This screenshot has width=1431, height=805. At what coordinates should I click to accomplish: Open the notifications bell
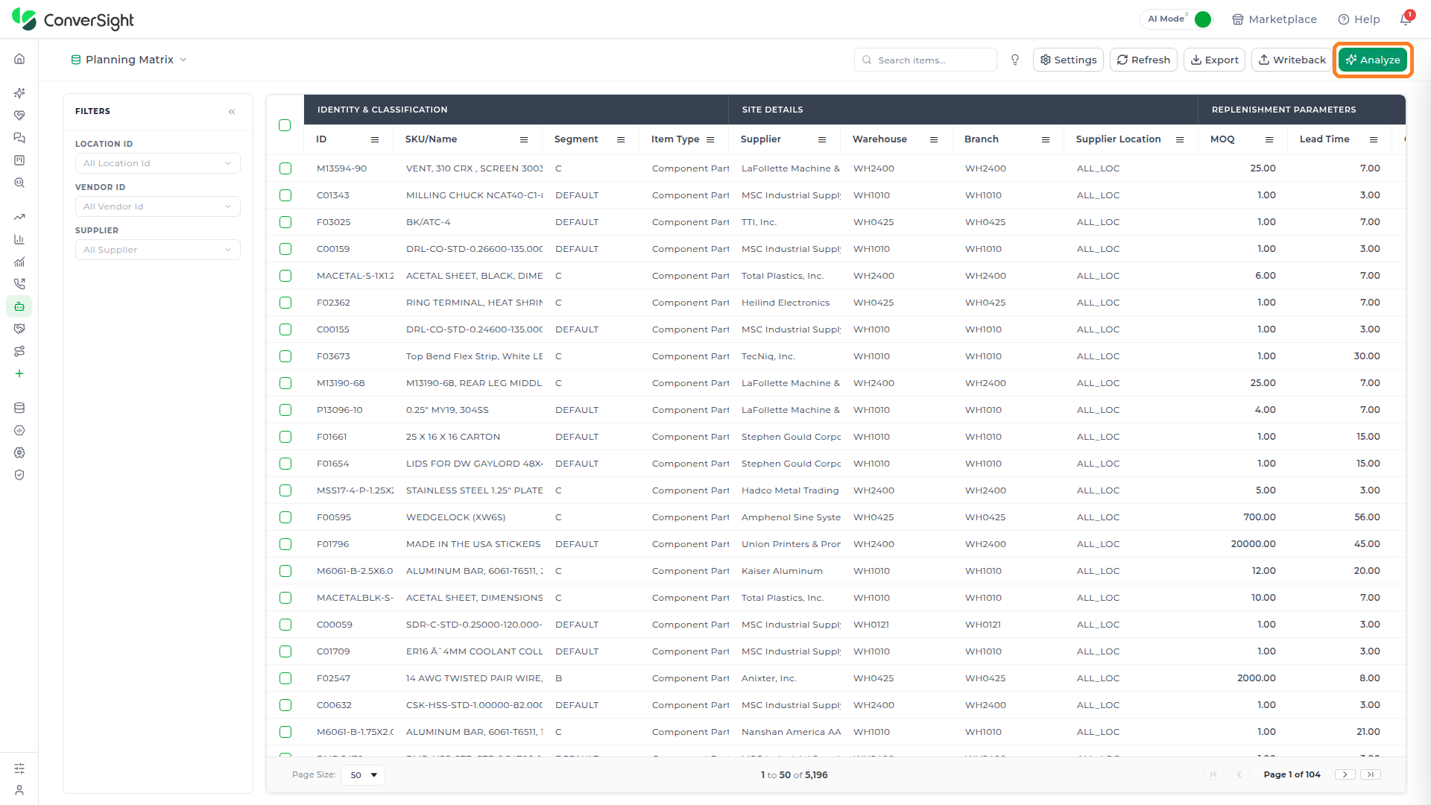tap(1406, 19)
